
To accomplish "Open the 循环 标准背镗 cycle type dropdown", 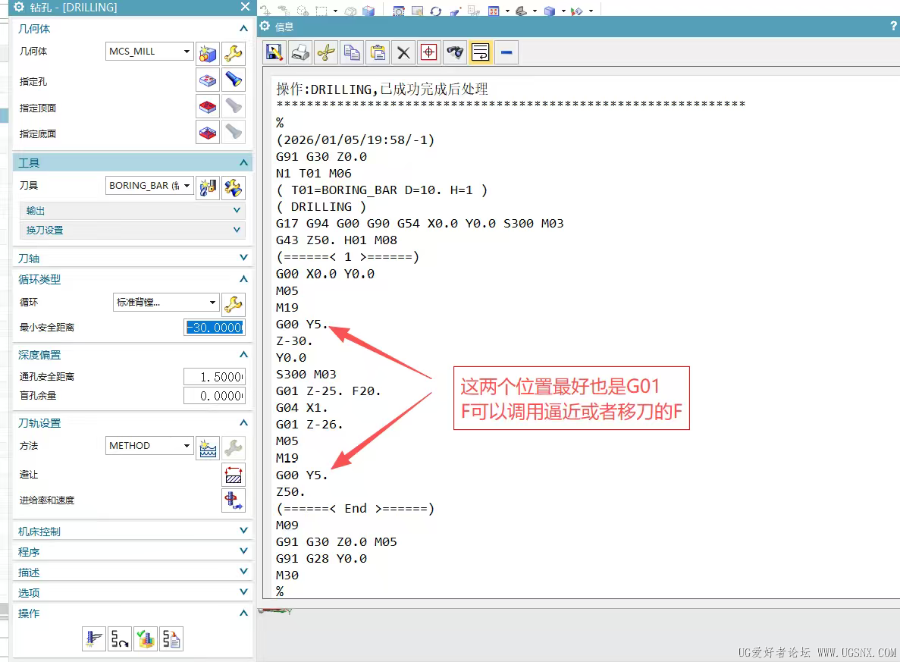I will tap(165, 303).
